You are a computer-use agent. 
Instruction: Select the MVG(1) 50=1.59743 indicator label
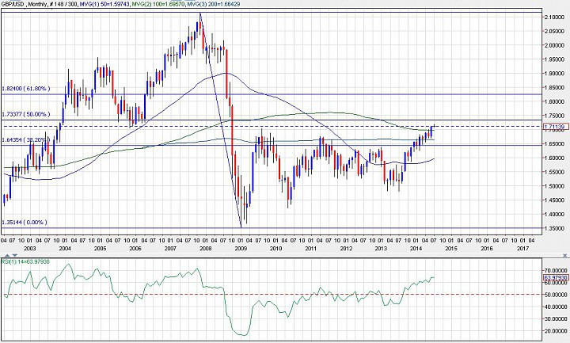tap(105, 4)
